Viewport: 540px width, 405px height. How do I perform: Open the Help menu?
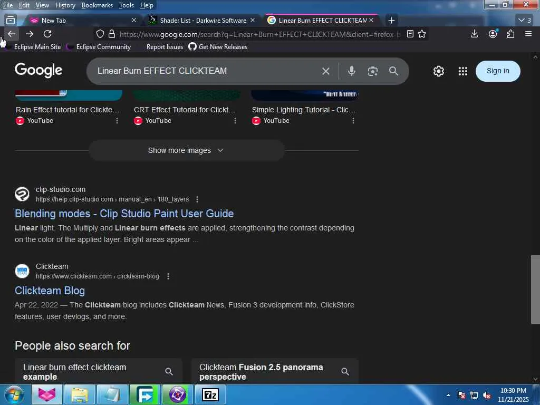point(147,5)
